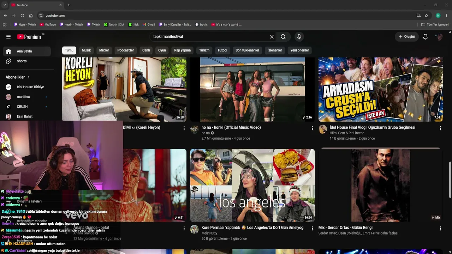Select the Podcast'ler filter chip
The height and width of the screenshot is (254, 452).
click(x=126, y=50)
